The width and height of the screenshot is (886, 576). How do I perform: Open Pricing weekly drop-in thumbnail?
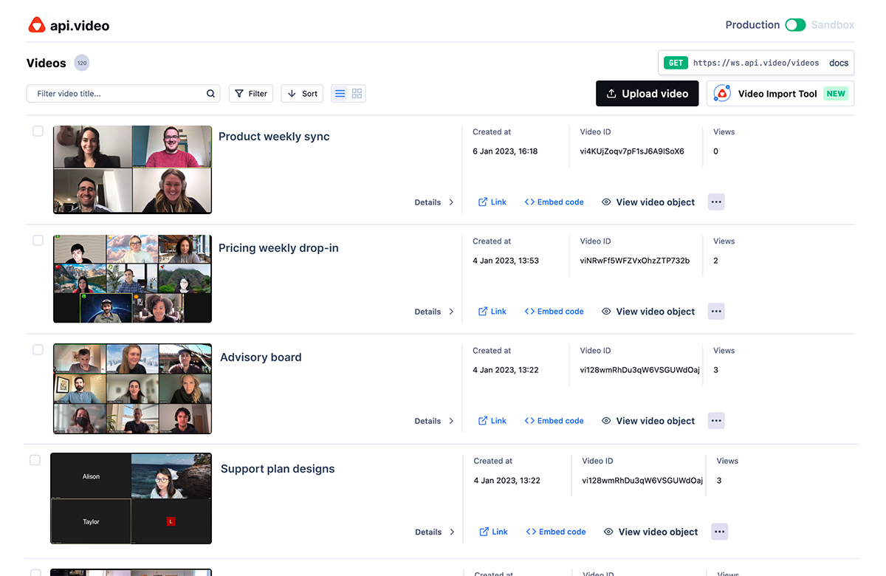(132, 279)
